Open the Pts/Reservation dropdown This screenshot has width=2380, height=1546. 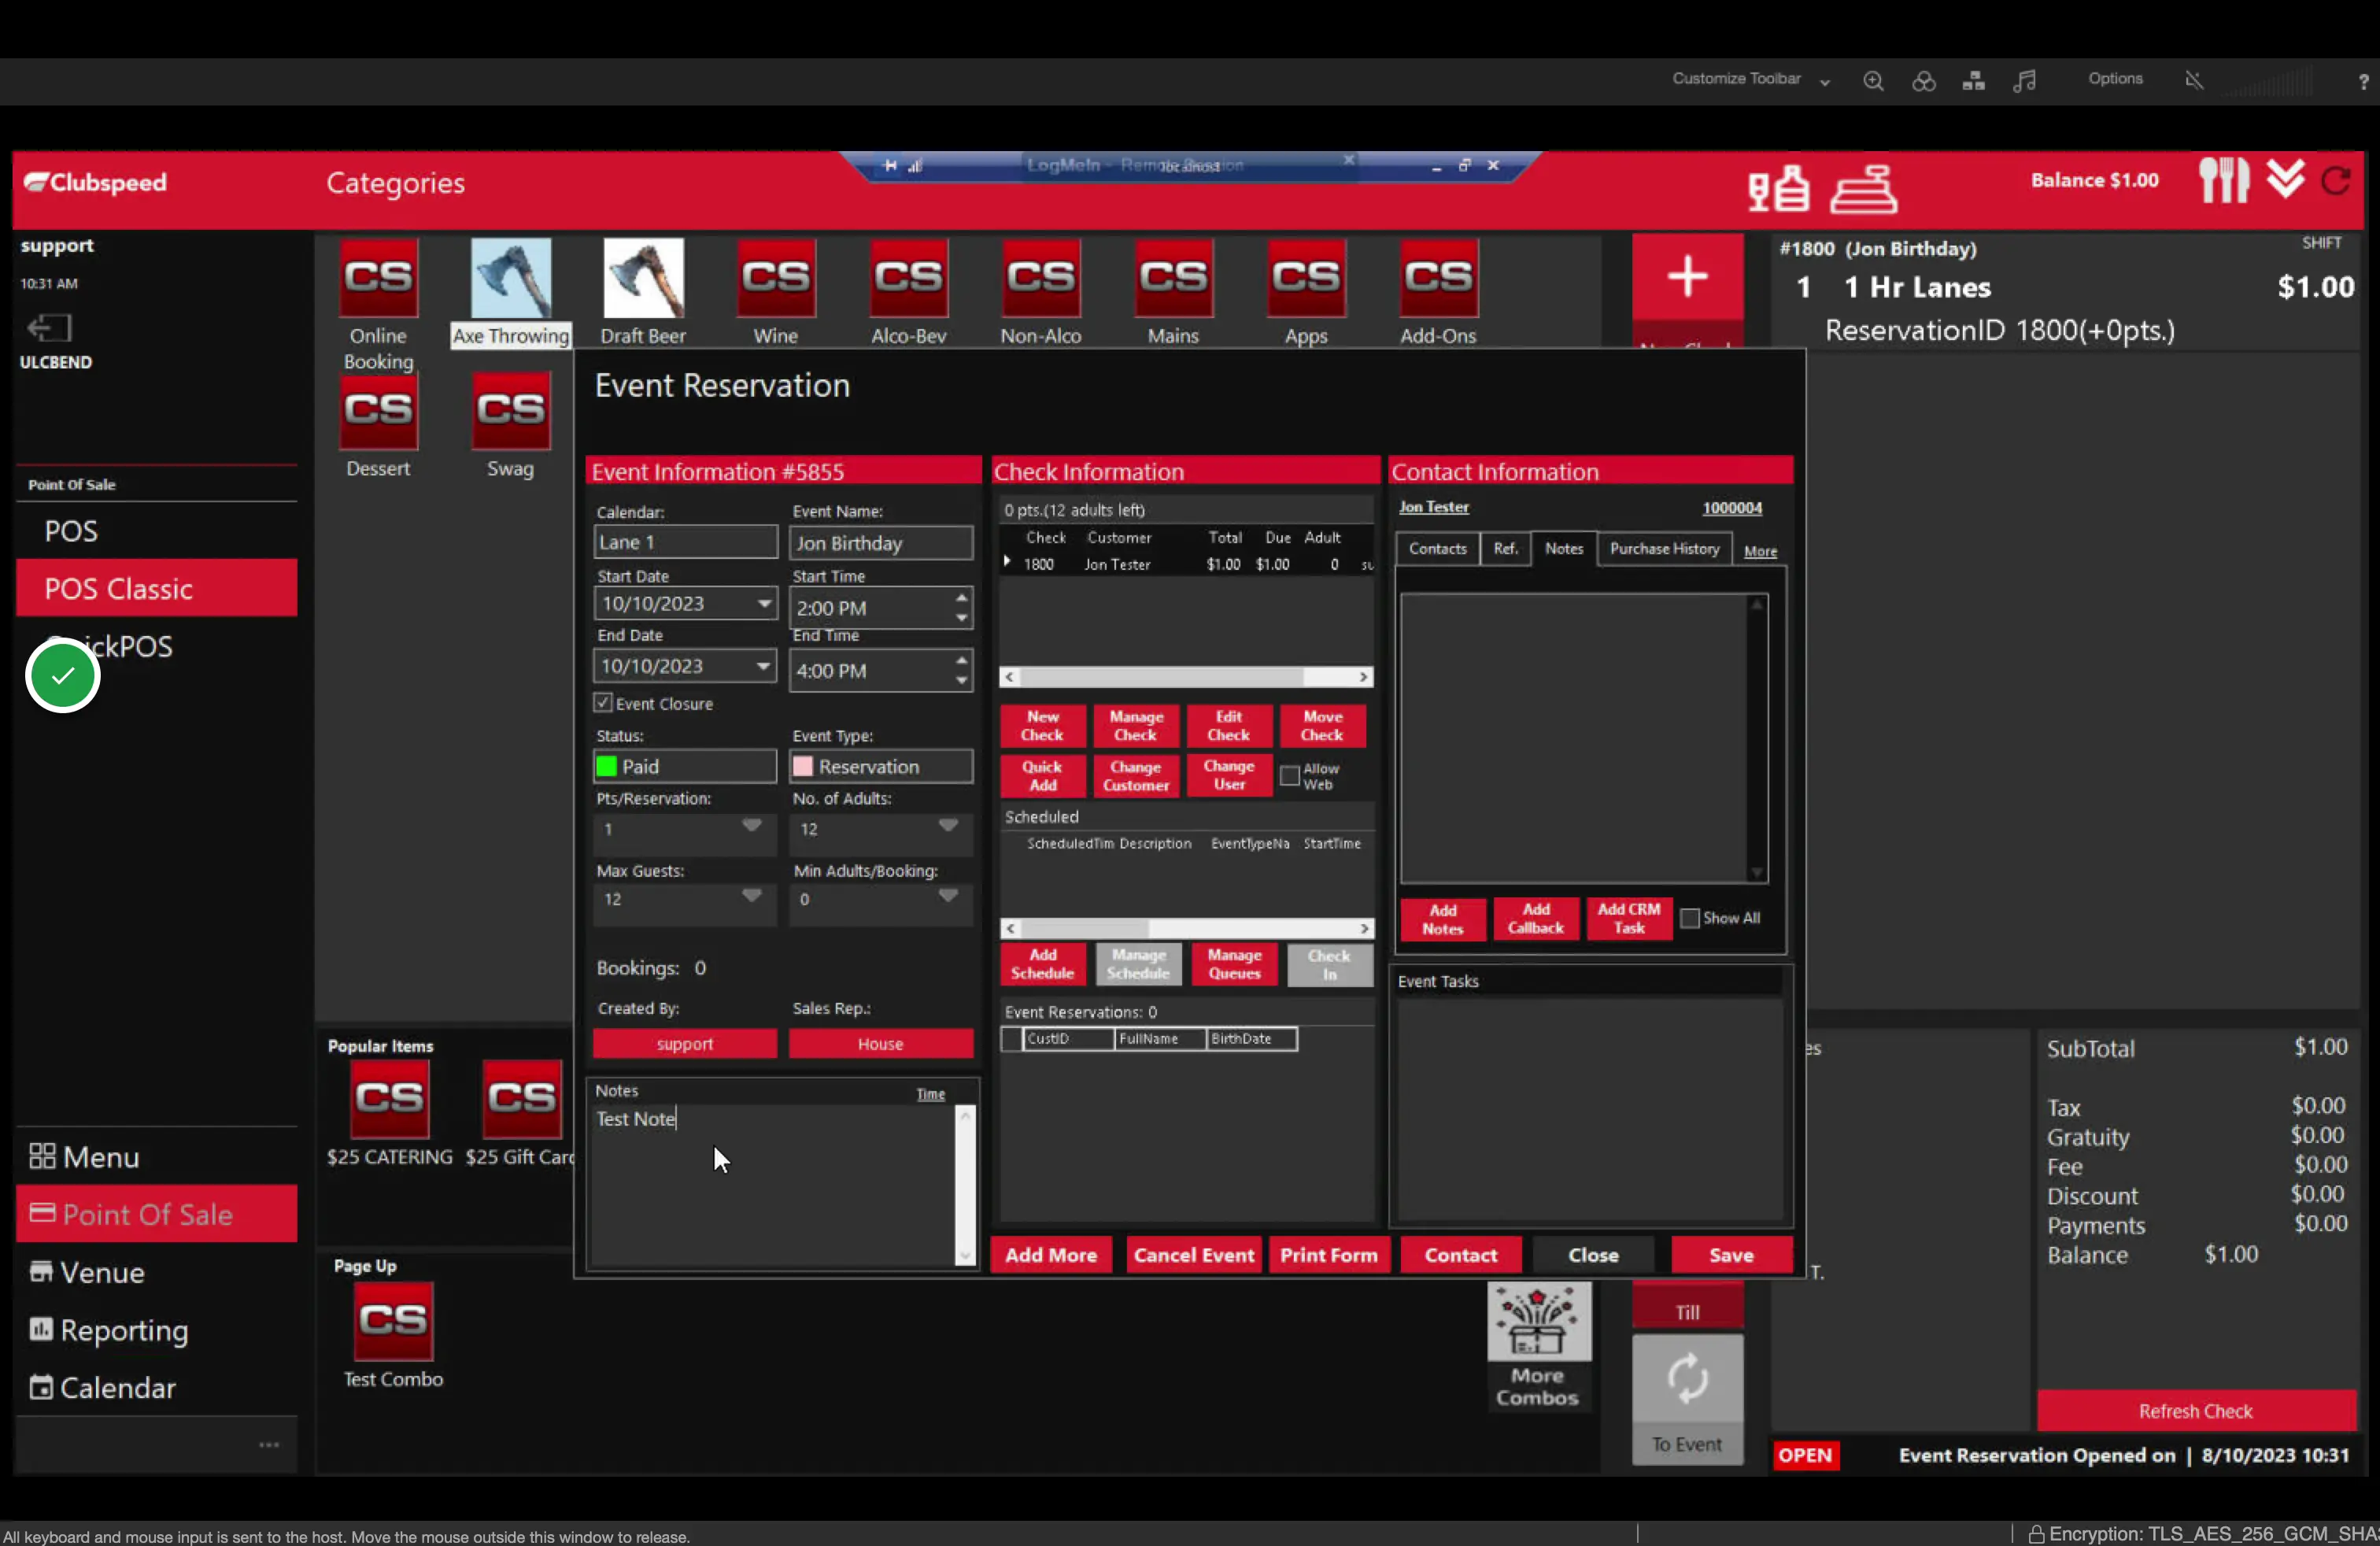(x=751, y=826)
